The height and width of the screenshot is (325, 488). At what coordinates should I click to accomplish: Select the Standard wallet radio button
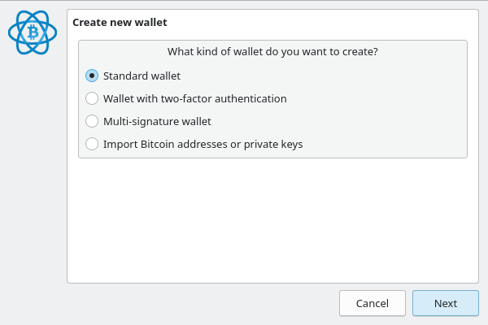point(92,76)
